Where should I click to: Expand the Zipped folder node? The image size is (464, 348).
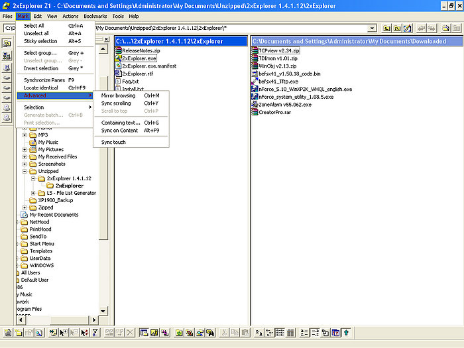coord(25,207)
